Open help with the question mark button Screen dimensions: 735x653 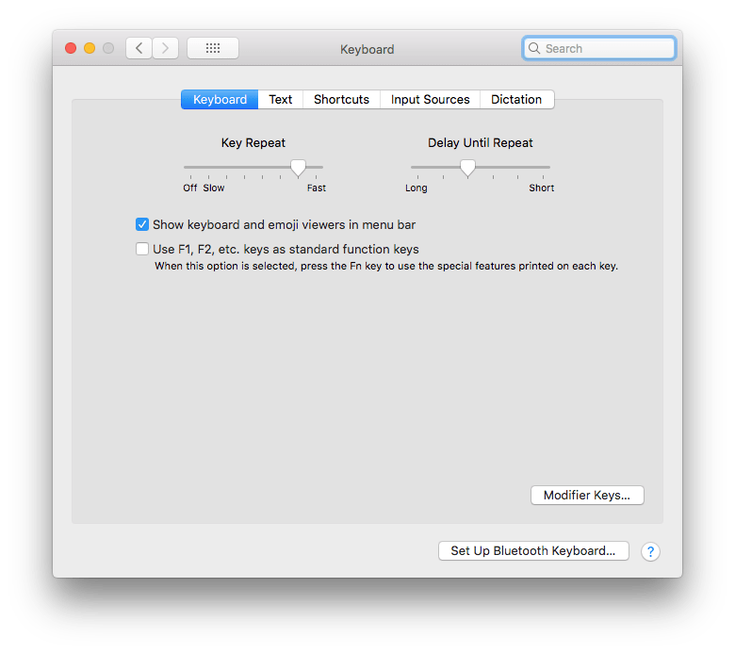[650, 552]
